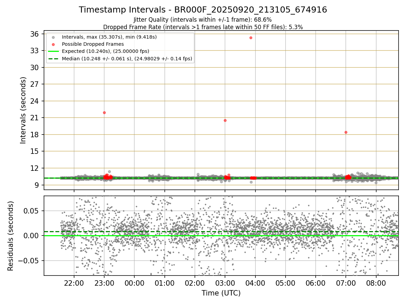406x305 pixels.
Task: Click the '07:00' x-axis tick label
Action: [346, 284]
